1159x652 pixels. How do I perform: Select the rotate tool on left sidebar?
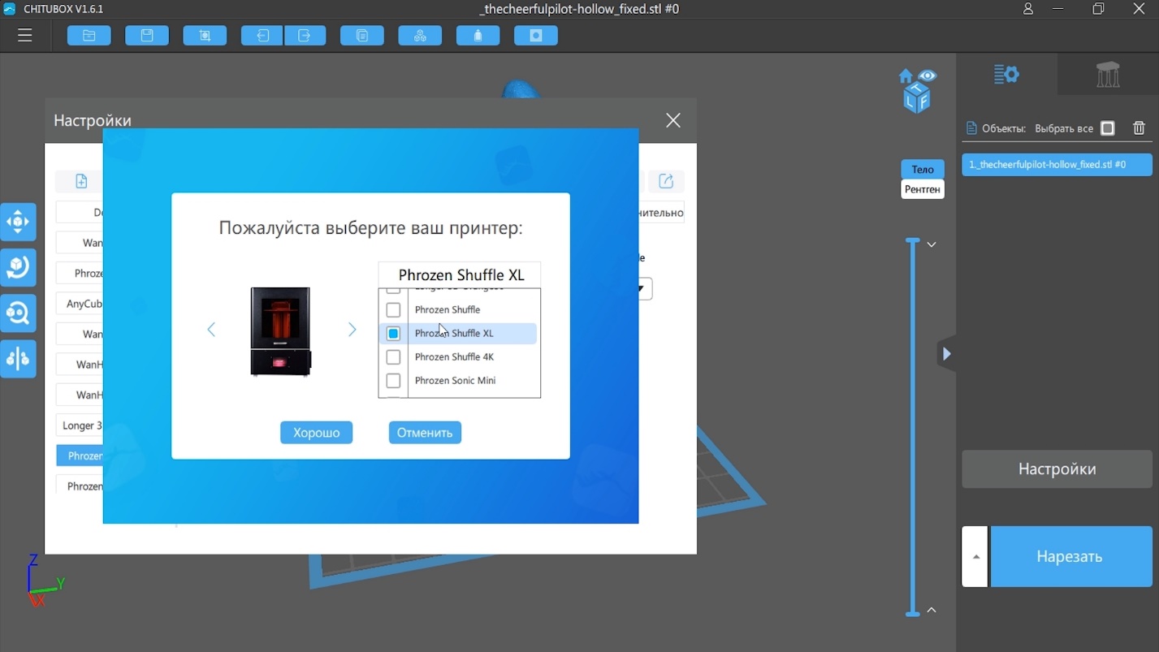pyautogui.click(x=18, y=267)
